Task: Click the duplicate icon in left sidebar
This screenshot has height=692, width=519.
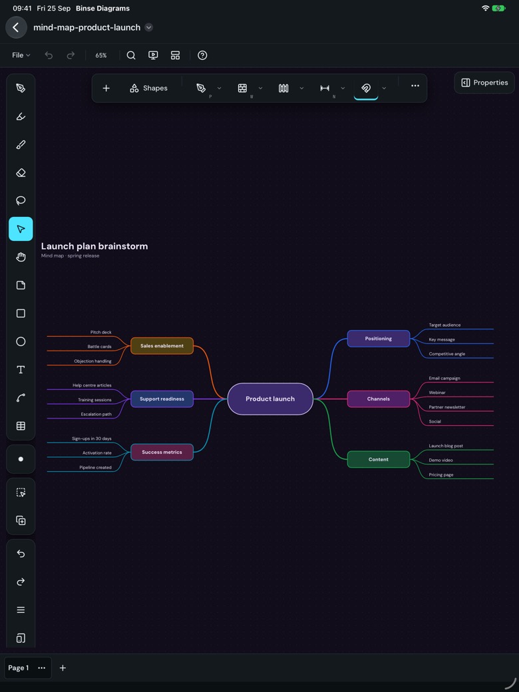Action: (21, 521)
